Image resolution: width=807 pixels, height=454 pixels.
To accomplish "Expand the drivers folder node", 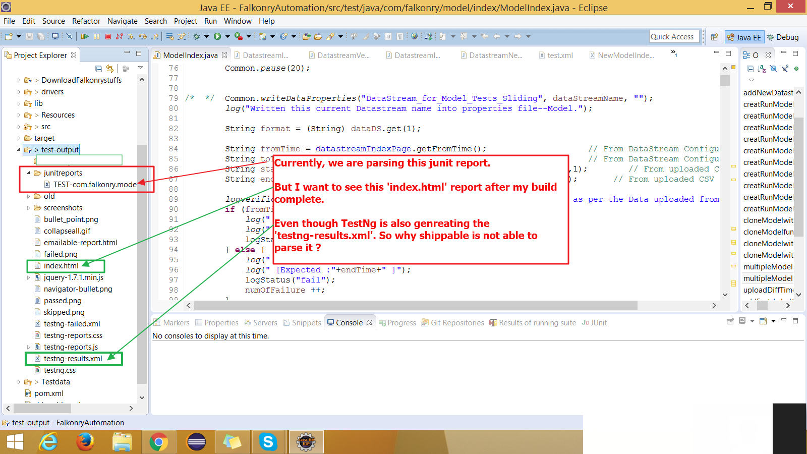I will (x=19, y=92).
